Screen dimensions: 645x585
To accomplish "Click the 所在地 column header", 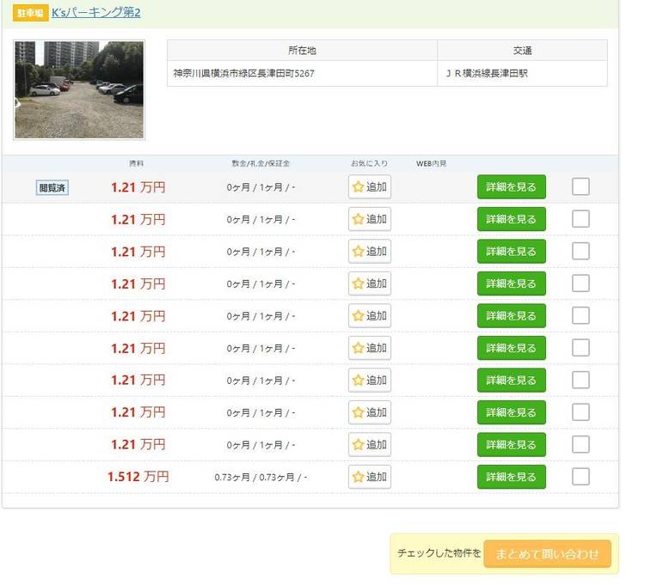I will point(302,51).
